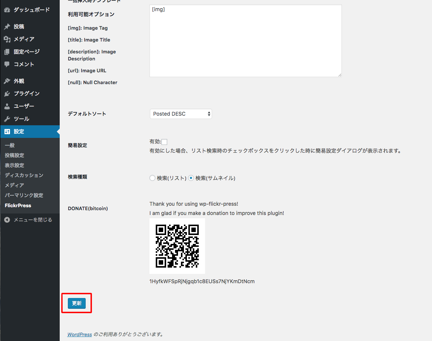Click the 利用可能オプション heading
Viewport: 432px width, 341px height.
click(91, 14)
